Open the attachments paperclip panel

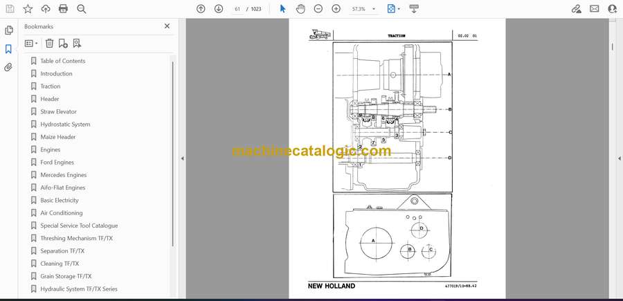[8, 67]
